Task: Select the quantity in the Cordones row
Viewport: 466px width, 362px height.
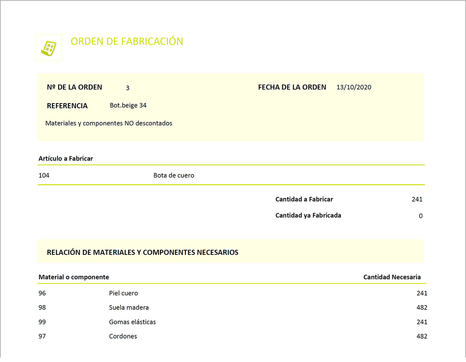Action: (x=422, y=336)
